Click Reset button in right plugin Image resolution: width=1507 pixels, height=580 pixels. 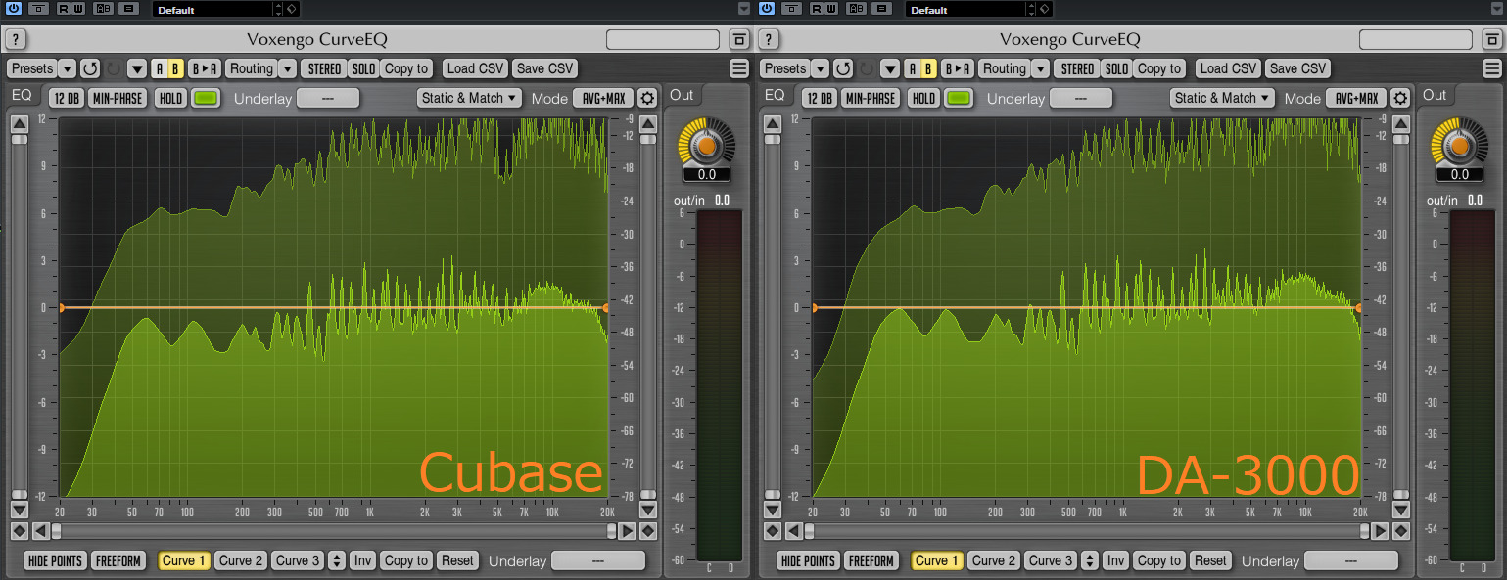(x=1210, y=560)
